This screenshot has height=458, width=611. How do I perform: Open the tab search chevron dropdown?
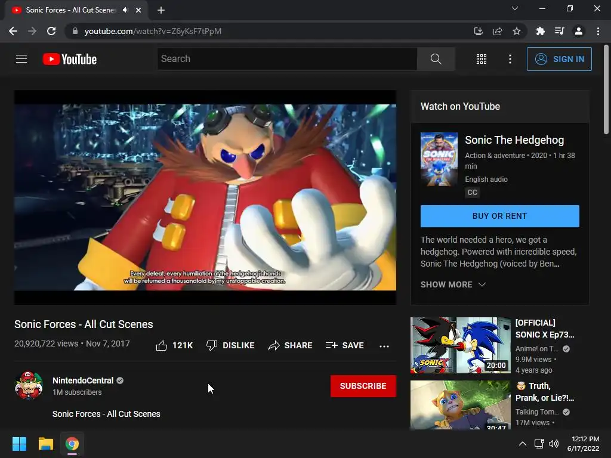(515, 8)
